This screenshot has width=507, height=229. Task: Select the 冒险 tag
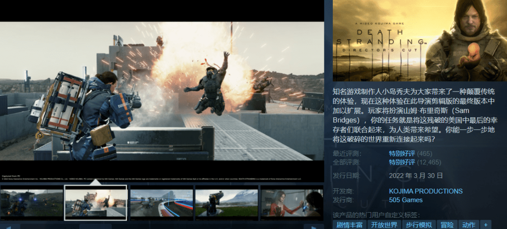pos(447,225)
